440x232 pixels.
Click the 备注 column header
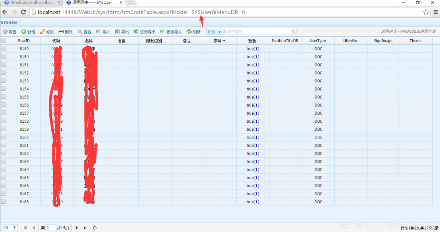pos(187,41)
